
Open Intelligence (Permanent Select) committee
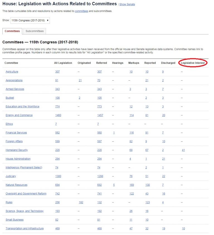[24, 168]
